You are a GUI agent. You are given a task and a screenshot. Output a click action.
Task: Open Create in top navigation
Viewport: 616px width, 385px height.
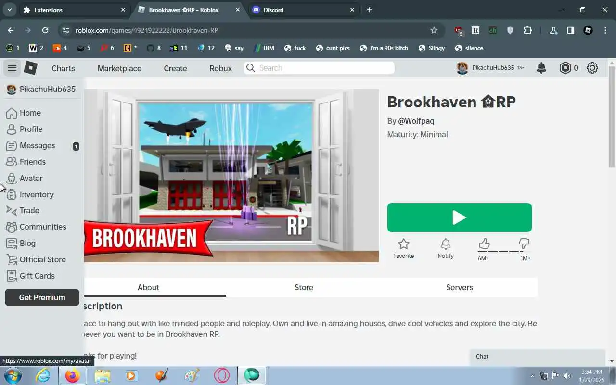click(175, 68)
